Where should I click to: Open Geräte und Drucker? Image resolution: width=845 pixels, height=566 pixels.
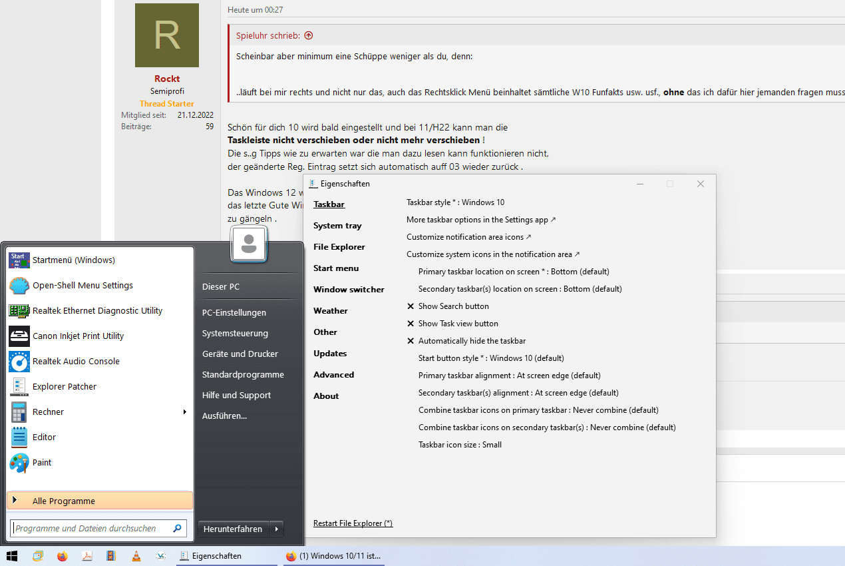click(x=240, y=354)
